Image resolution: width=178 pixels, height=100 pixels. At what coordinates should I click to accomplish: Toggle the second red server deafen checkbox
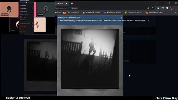point(32,26)
